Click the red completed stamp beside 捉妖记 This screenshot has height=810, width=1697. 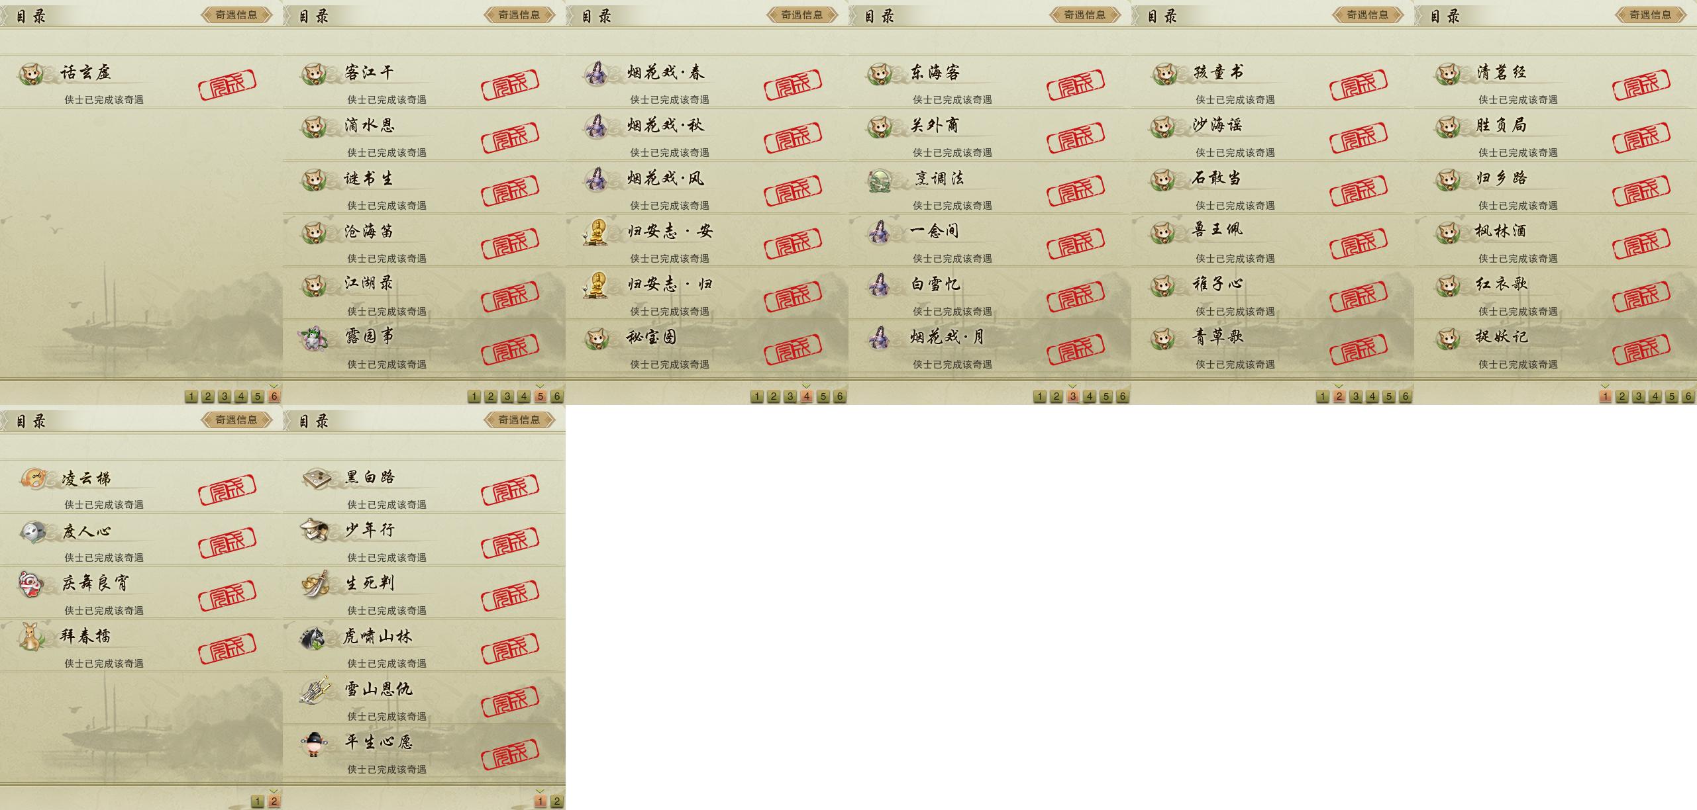pos(1641,347)
